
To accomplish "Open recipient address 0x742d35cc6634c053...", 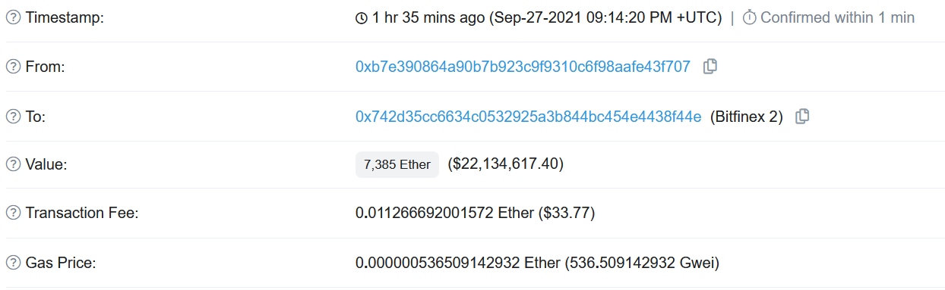I will pos(529,117).
